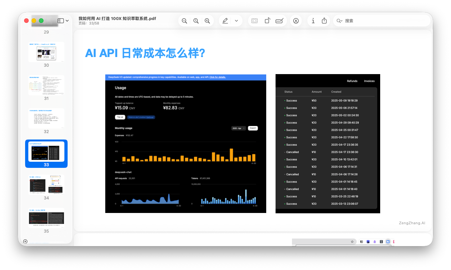Select the highlight pen tool
The width and height of the screenshot is (451, 270).
[225, 21]
